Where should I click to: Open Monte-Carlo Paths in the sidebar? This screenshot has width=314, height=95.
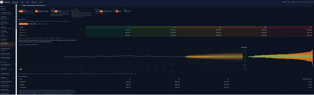tap(8, 54)
